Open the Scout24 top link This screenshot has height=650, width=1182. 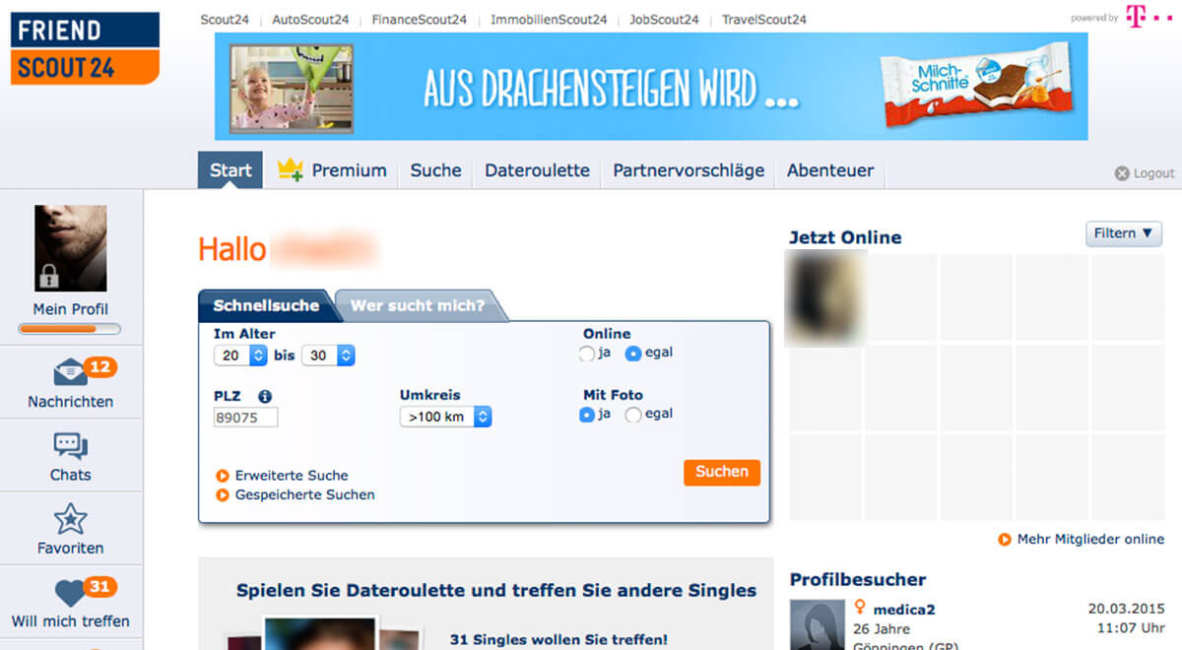click(x=224, y=19)
